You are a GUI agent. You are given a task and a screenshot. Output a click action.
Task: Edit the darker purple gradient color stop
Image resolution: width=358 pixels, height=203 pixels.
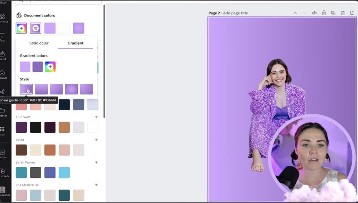pyautogui.click(x=38, y=66)
